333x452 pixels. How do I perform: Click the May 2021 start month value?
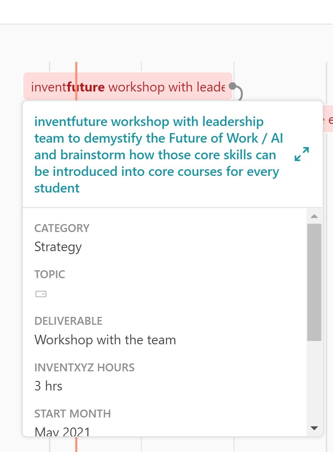[62, 432]
